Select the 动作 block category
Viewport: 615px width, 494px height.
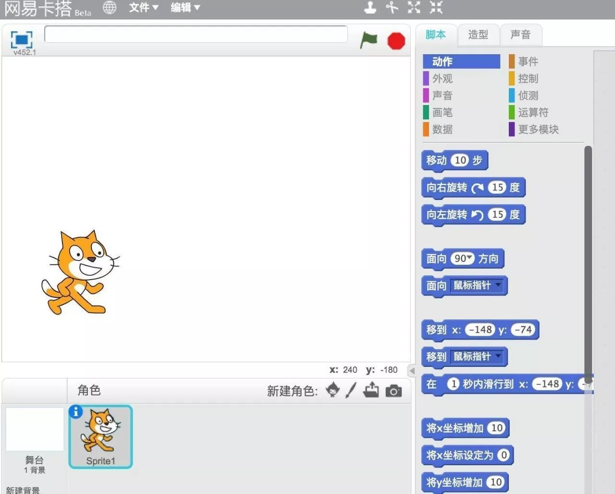(461, 61)
